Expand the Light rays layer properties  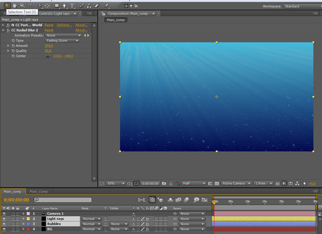(24, 218)
